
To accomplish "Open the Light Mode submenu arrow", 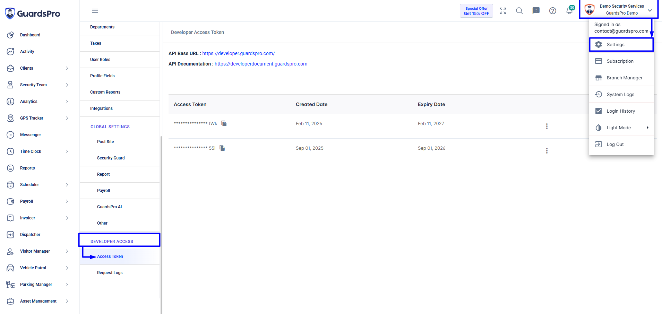I will pyautogui.click(x=647, y=128).
